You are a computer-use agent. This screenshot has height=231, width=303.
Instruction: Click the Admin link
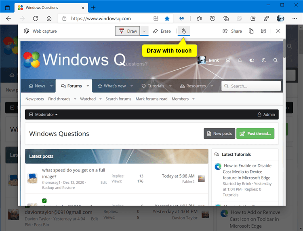click(266, 114)
